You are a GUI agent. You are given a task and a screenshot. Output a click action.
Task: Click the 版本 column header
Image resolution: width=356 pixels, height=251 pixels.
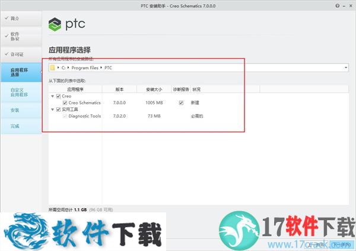119,89
